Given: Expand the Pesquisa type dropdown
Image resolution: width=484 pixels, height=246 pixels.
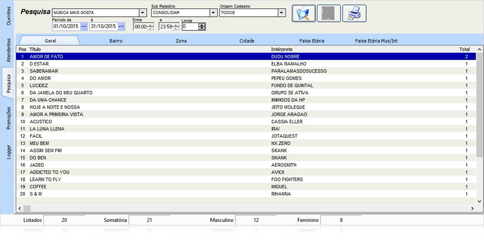Looking at the screenshot, I should coord(143,13).
